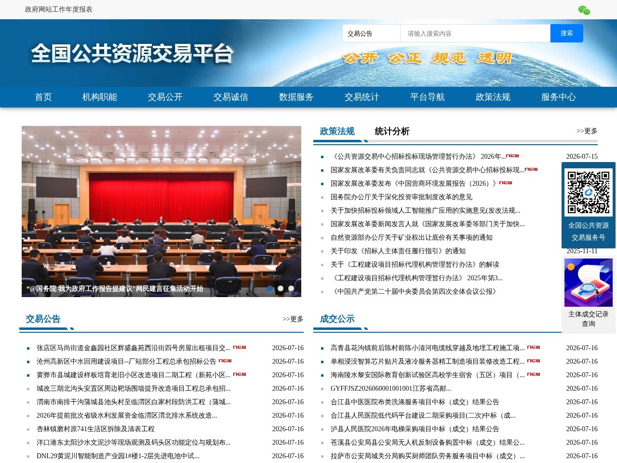Open 平台导航 navigation item

click(428, 97)
